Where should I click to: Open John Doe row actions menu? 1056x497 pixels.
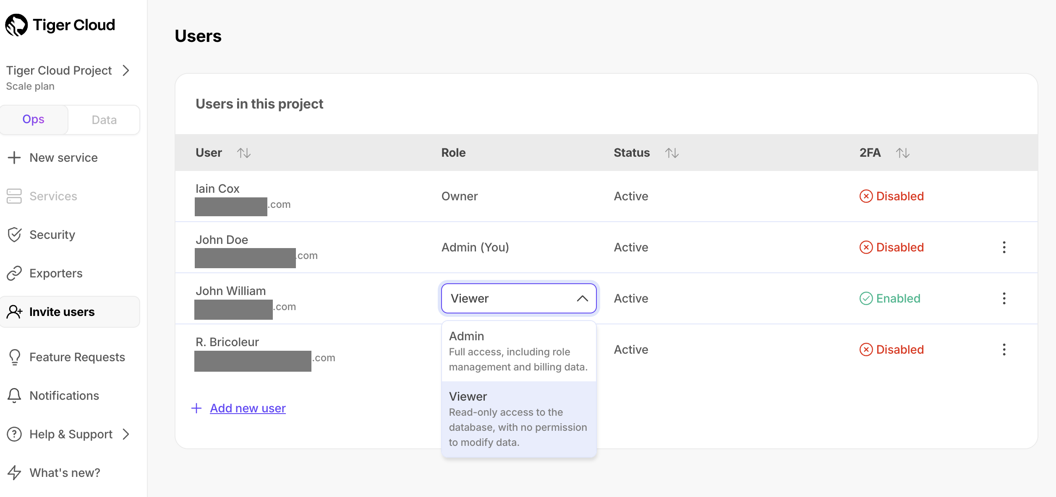1004,247
